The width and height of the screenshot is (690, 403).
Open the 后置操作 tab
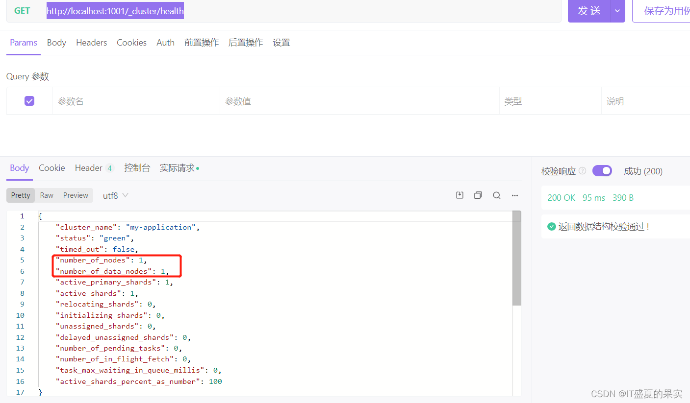(x=246, y=43)
